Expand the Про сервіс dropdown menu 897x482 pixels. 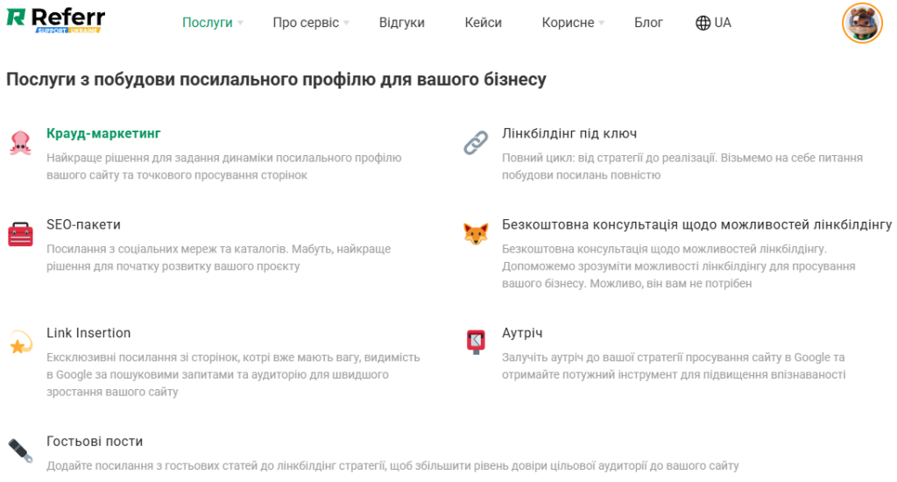tap(346, 24)
